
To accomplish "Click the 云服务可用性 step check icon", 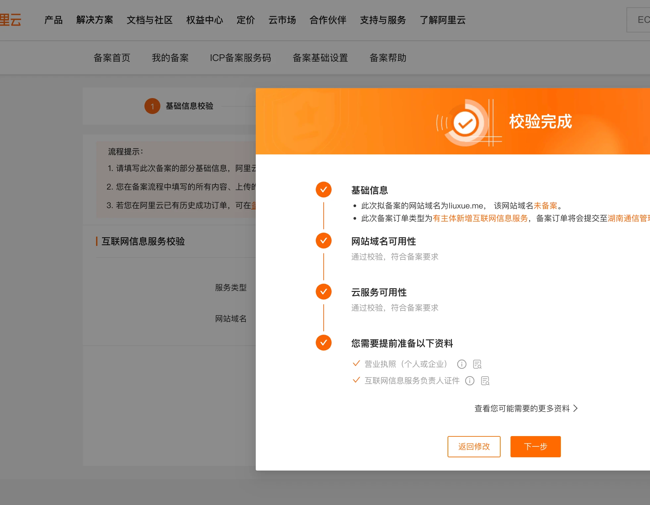I will pyautogui.click(x=323, y=292).
